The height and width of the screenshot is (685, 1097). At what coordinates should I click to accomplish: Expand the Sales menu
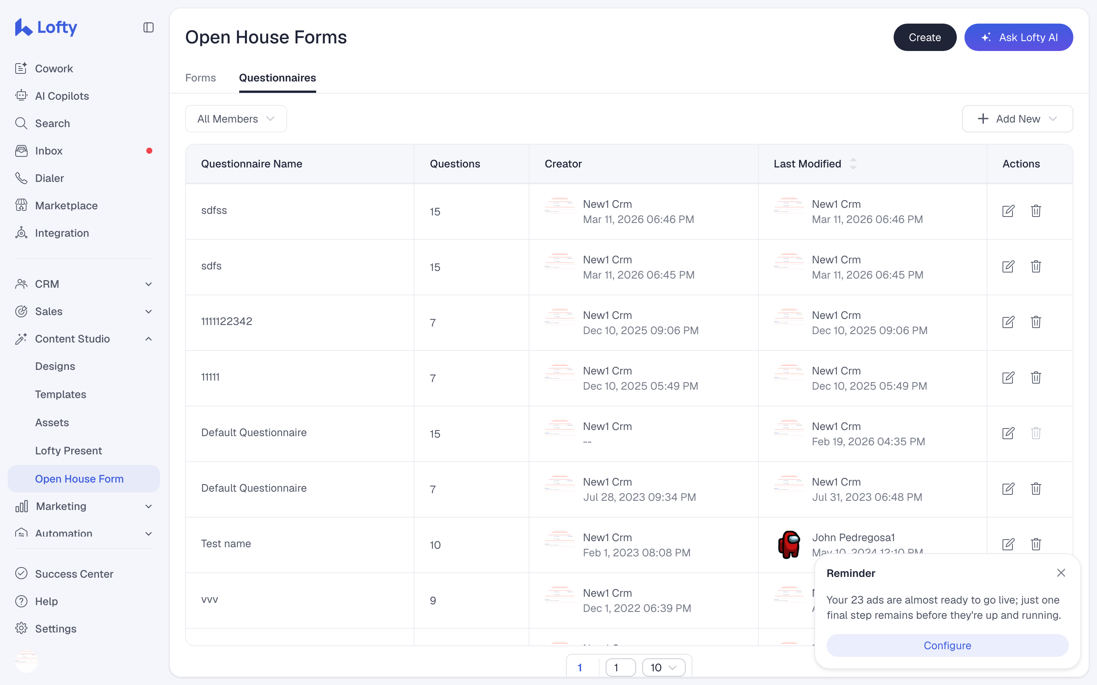(84, 311)
